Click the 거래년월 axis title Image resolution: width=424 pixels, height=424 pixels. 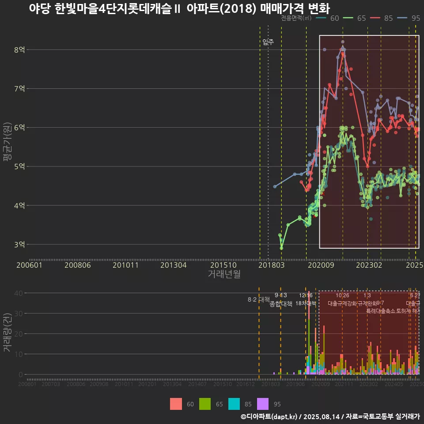[x=224, y=274]
